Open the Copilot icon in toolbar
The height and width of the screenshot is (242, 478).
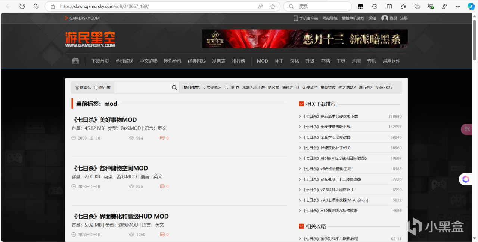471,6
